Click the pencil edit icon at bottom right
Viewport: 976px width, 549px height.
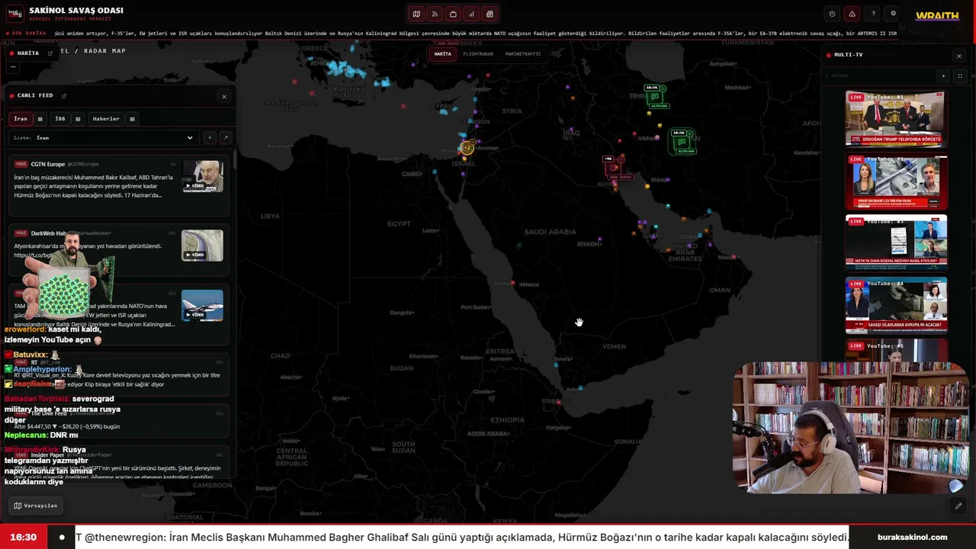958,506
